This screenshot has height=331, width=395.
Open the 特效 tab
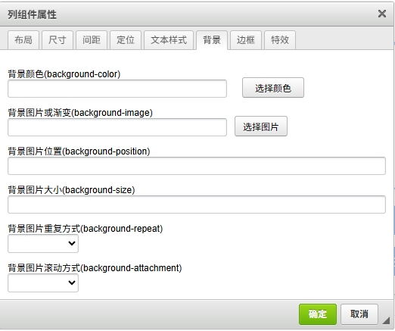(x=280, y=40)
